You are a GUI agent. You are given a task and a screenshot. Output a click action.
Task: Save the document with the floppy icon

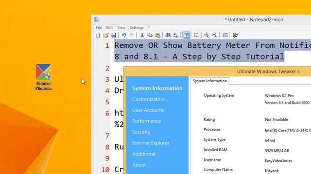[x=114, y=35]
